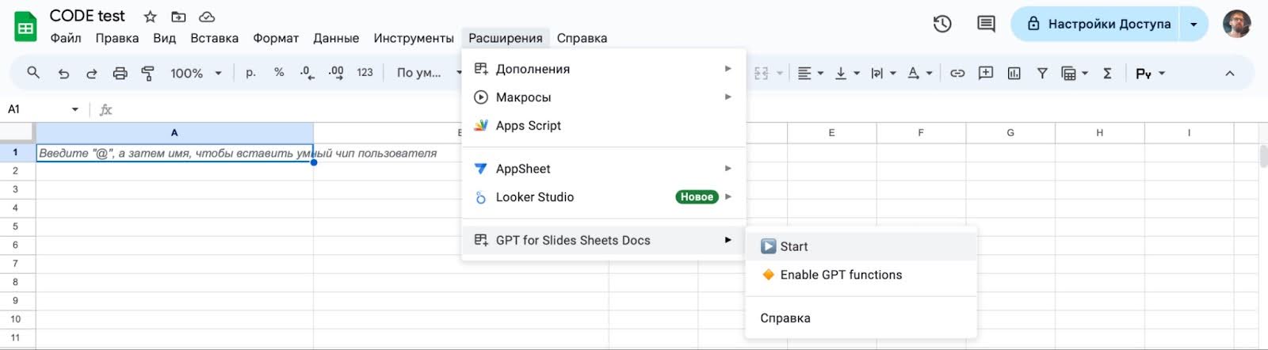Click the add comment icon
The width and height of the screenshot is (1268, 350).
click(986, 73)
